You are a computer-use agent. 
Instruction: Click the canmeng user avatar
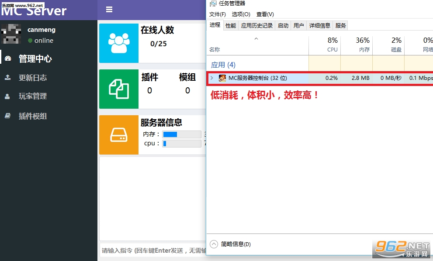(x=11, y=34)
